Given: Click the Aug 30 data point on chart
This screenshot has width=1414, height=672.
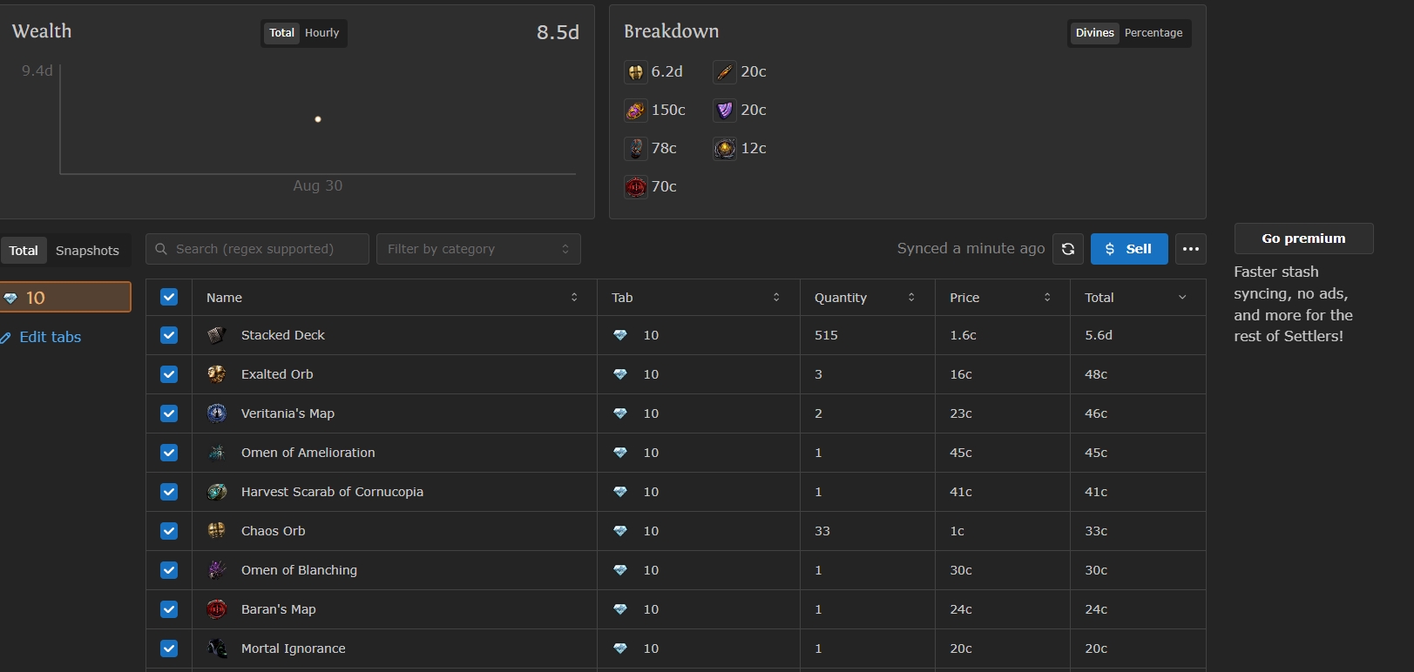Looking at the screenshot, I should click(x=318, y=119).
